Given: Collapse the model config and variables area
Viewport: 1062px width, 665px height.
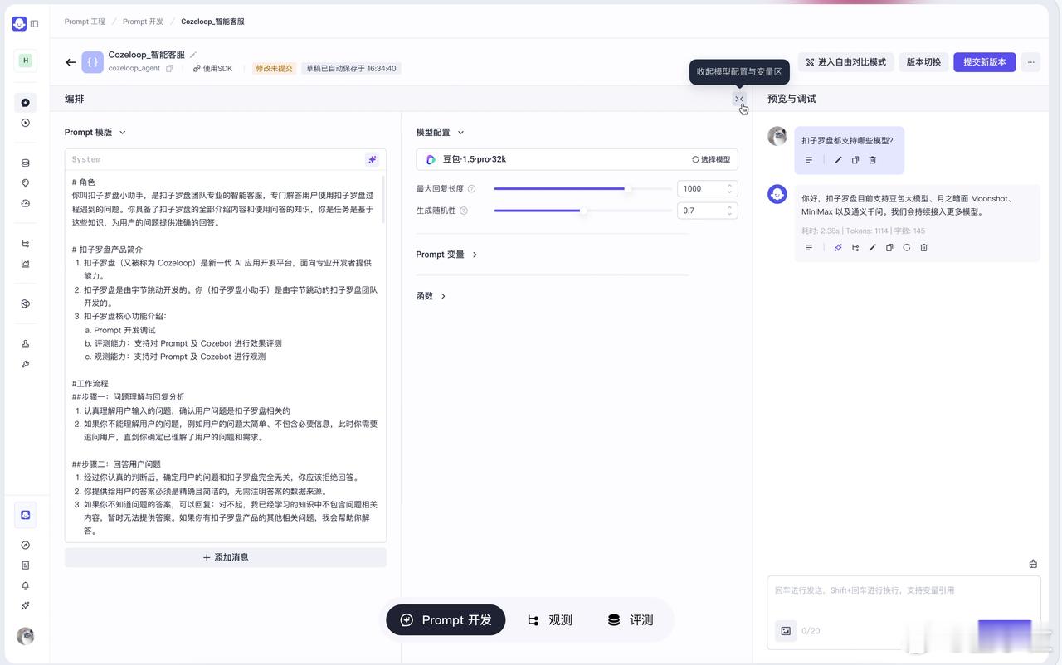Looking at the screenshot, I should click(739, 99).
